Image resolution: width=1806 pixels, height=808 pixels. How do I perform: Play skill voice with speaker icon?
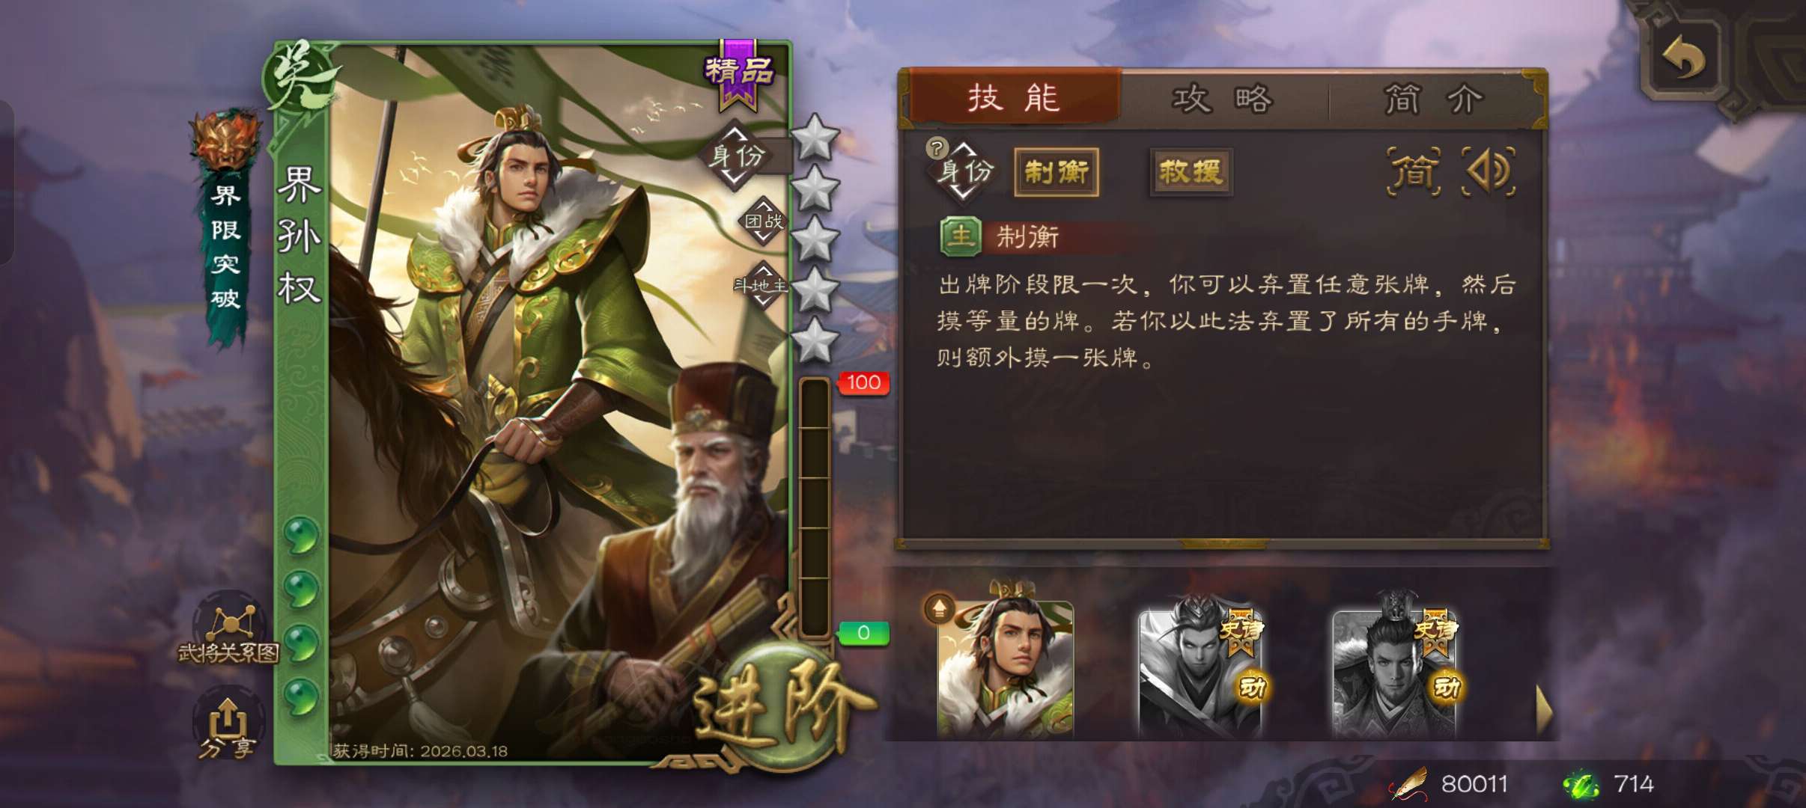tap(1489, 172)
